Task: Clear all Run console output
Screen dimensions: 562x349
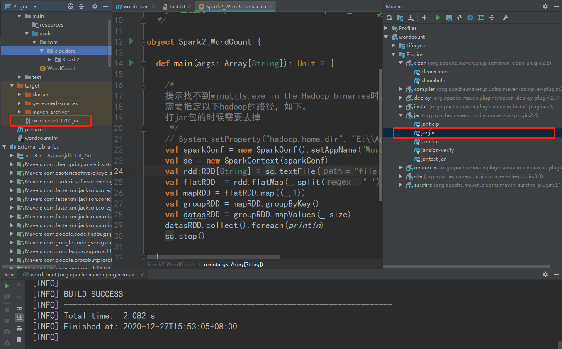Action: pos(19,339)
